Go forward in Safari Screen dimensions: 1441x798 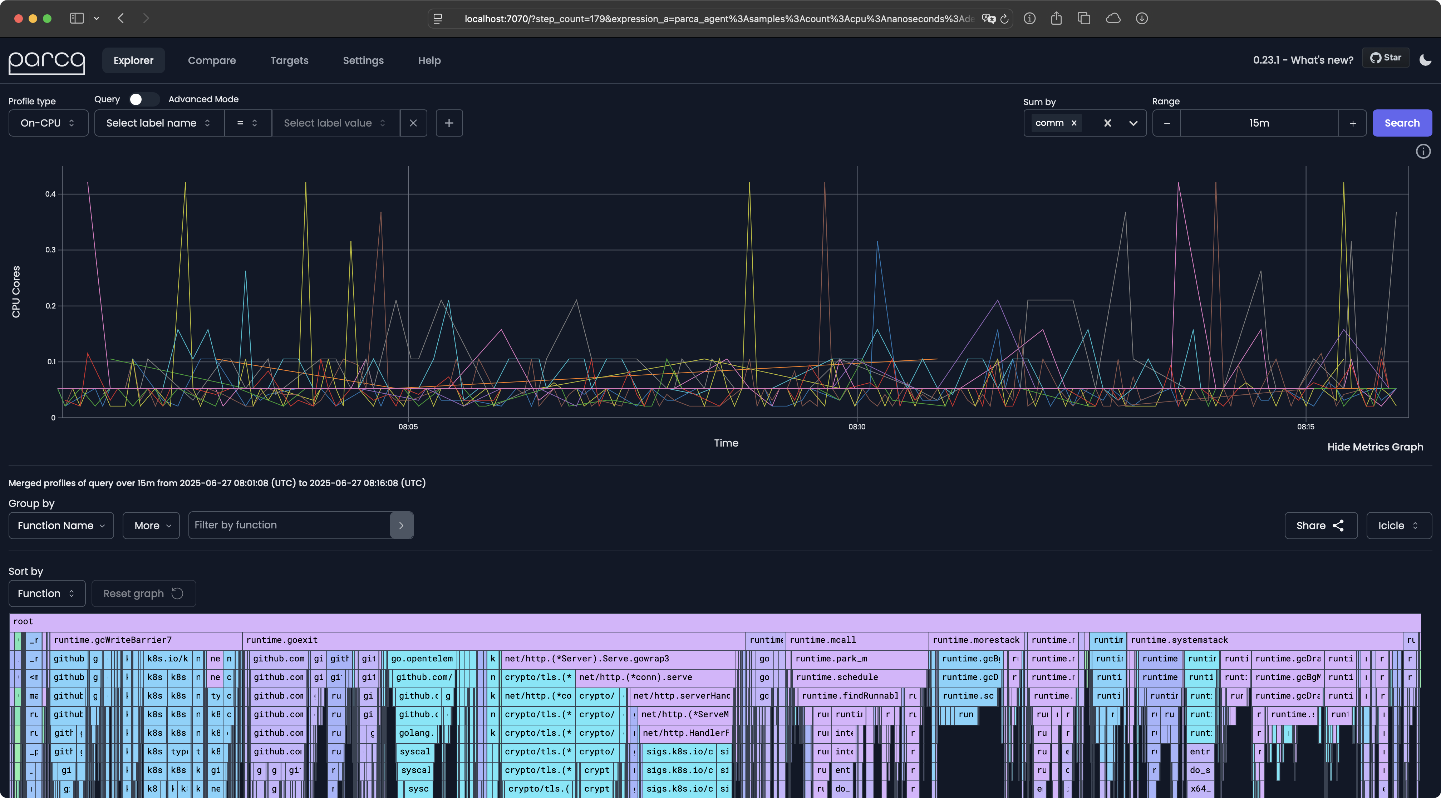point(146,19)
